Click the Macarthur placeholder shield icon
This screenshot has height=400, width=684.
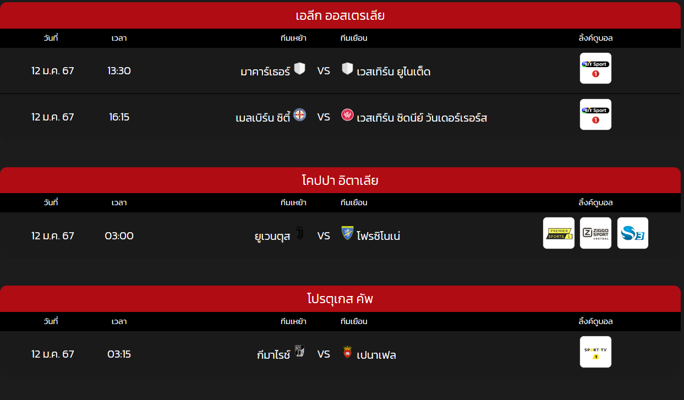click(x=299, y=68)
